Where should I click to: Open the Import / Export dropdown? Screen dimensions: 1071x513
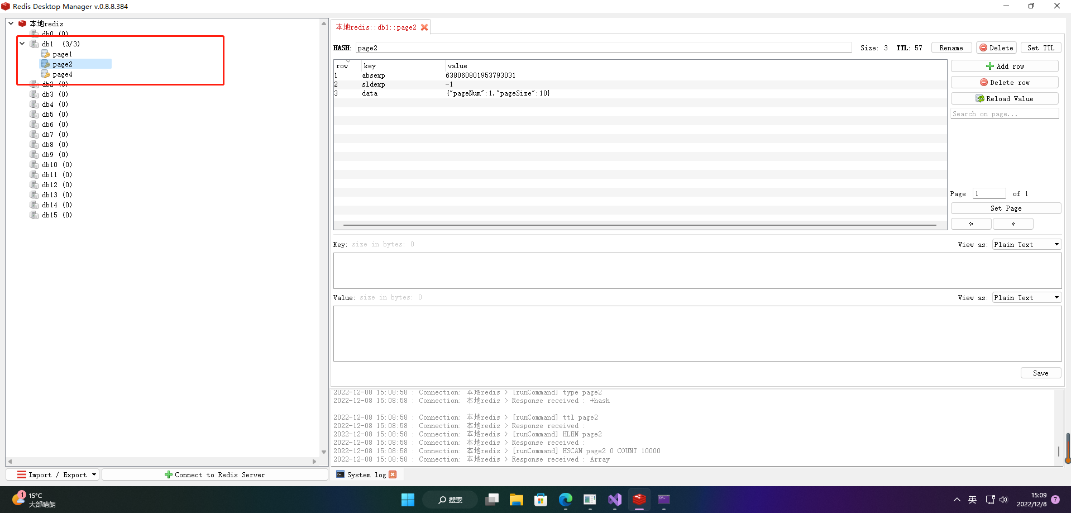[x=53, y=474]
